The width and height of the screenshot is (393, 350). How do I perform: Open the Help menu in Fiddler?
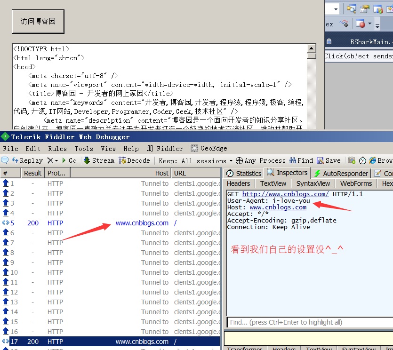(131, 149)
